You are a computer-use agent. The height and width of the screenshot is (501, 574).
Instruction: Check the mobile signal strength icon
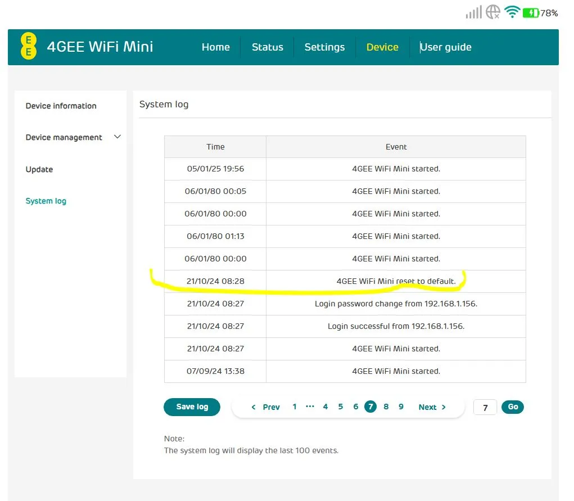point(474,12)
